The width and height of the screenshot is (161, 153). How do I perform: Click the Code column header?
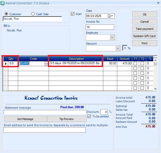tap(33, 59)
